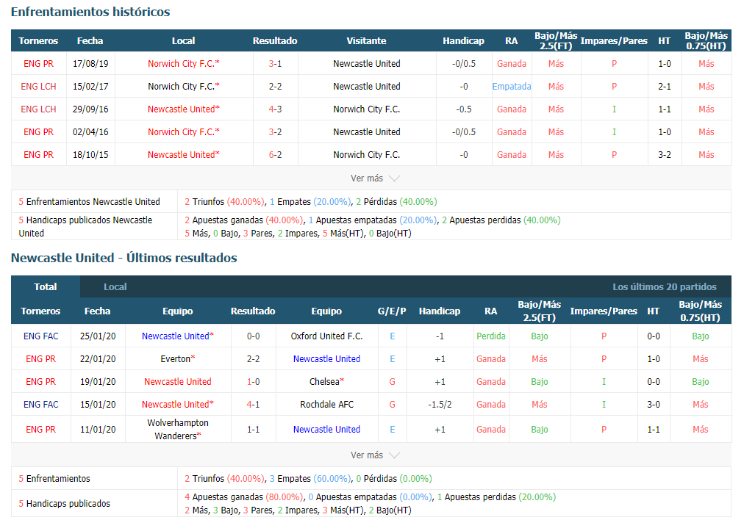
Task: Open the Chelsea team link
Action: coord(326,382)
